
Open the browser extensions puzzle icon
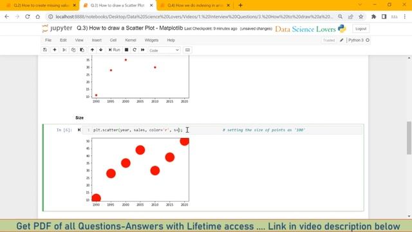[373, 17]
